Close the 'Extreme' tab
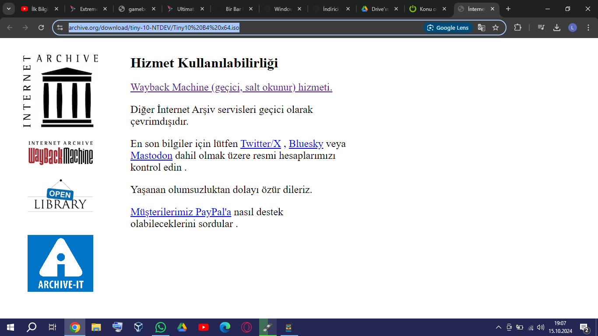The width and height of the screenshot is (598, 336). (x=104, y=9)
